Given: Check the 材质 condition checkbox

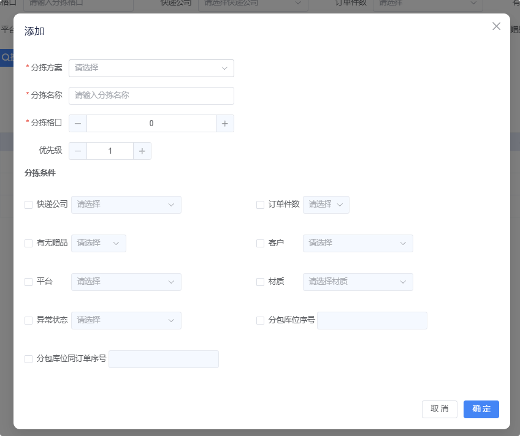Looking at the screenshot, I should point(261,282).
